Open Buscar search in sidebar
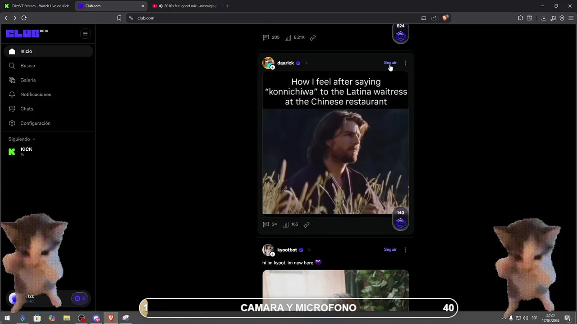Image resolution: width=577 pixels, height=324 pixels. [48, 66]
